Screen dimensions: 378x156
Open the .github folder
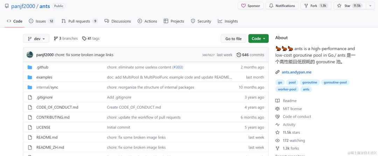click(x=42, y=67)
